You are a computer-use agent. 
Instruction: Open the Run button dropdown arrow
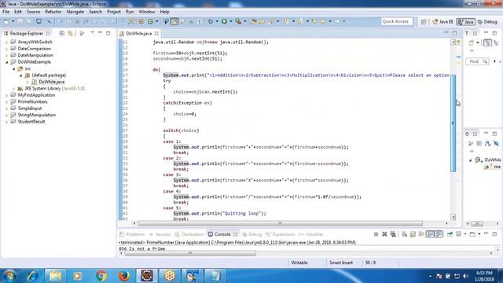[x=230, y=21]
